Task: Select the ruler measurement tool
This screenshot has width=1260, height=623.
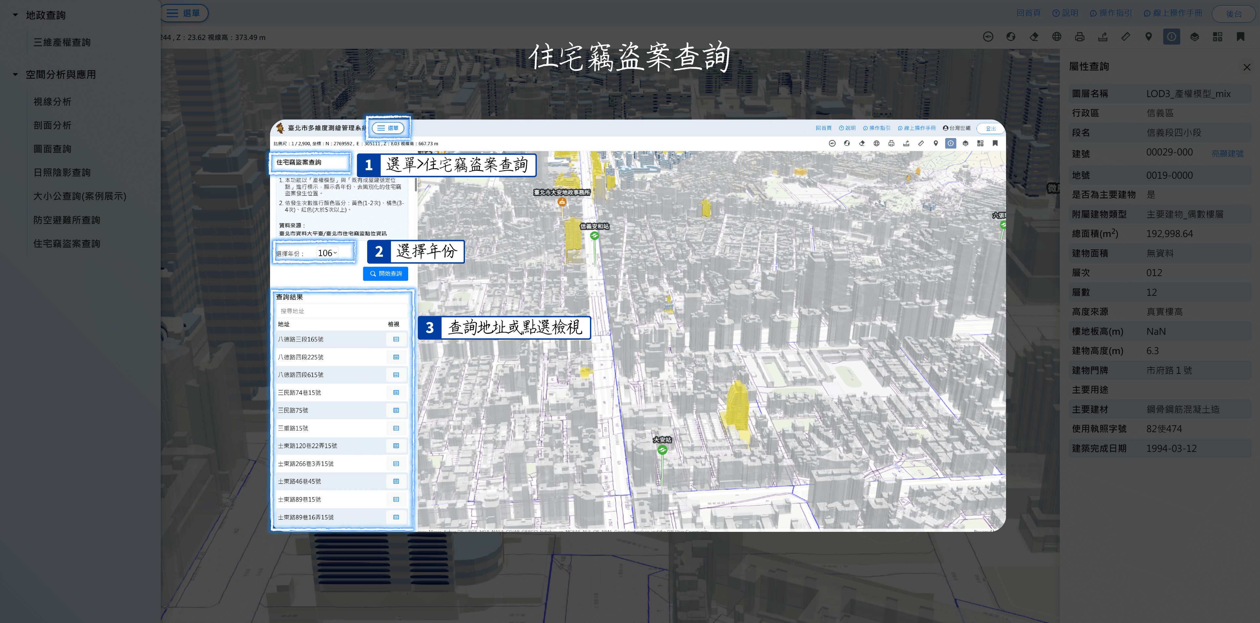Action: (x=1125, y=37)
